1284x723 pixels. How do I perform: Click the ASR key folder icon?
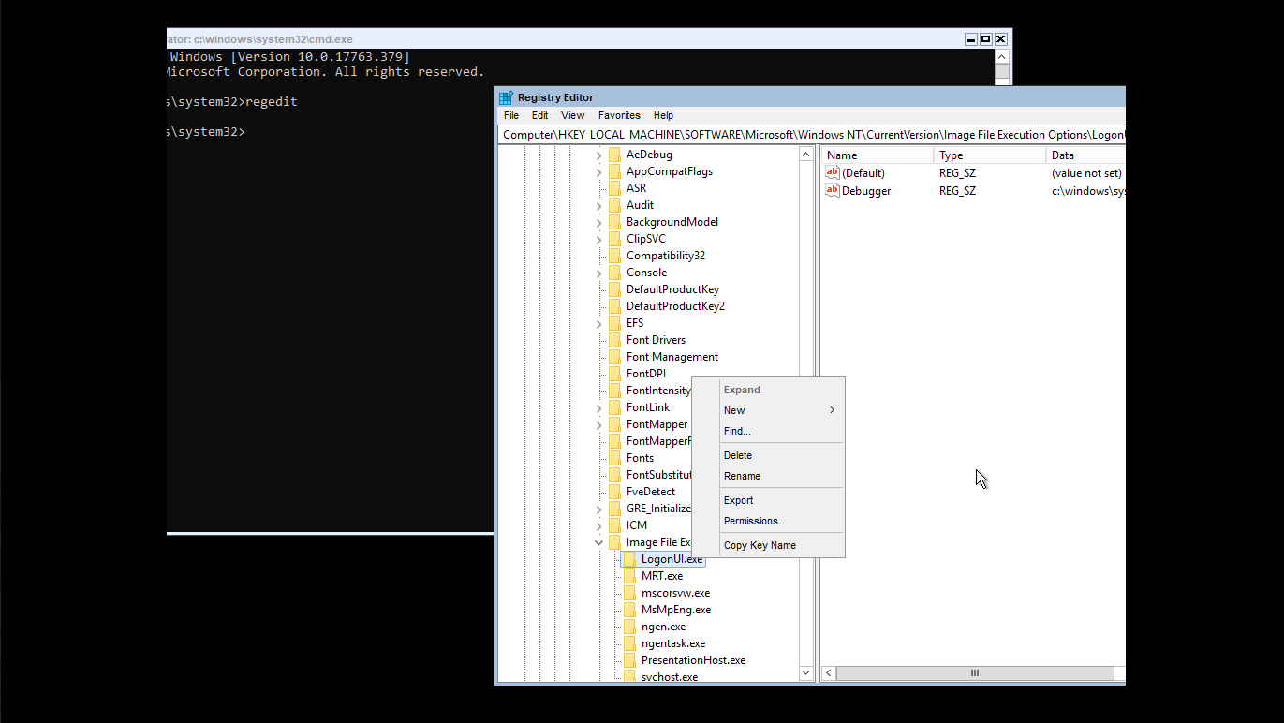point(614,188)
